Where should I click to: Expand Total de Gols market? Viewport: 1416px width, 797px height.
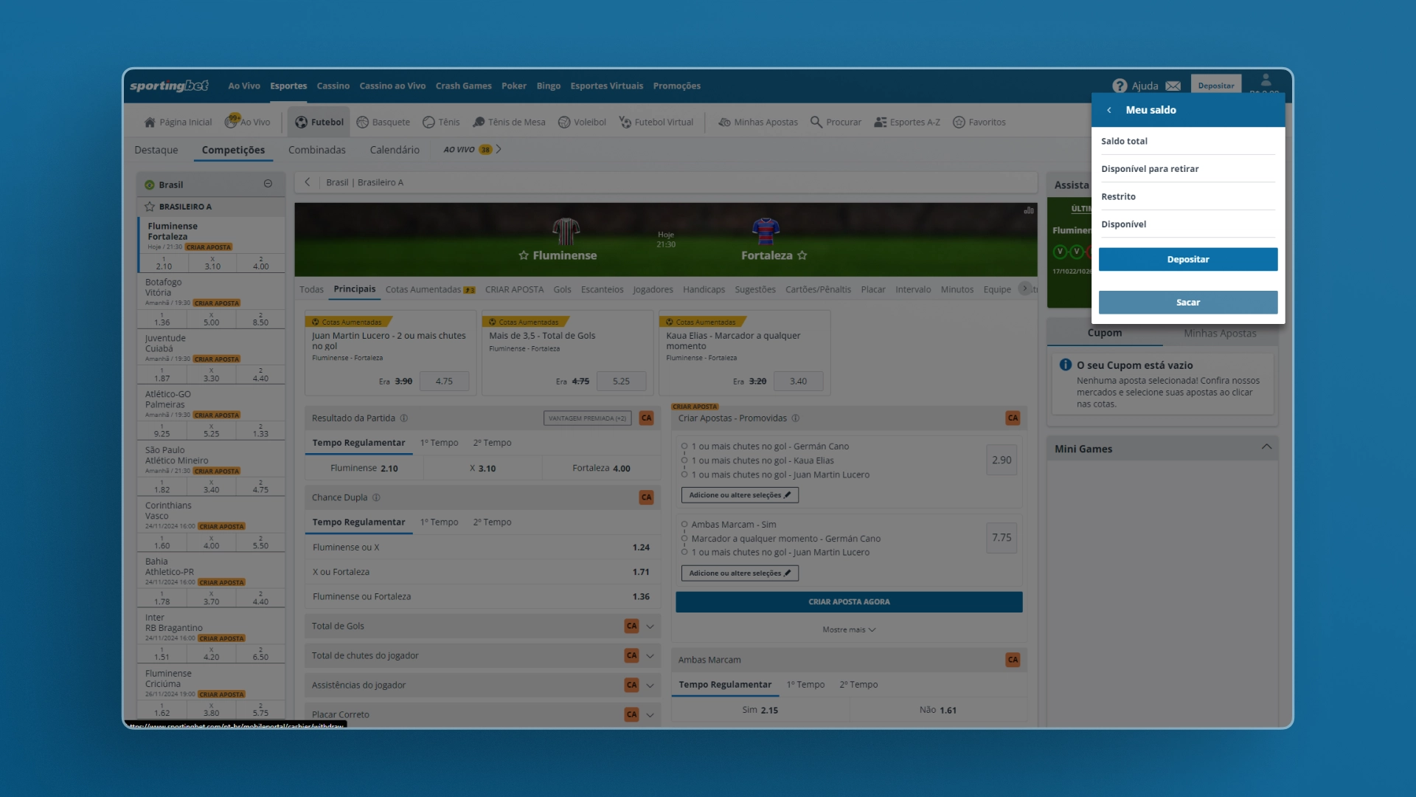pyautogui.click(x=650, y=627)
